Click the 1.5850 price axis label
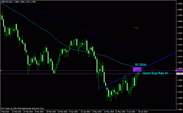This screenshot has height=113, width=183. coord(180,21)
